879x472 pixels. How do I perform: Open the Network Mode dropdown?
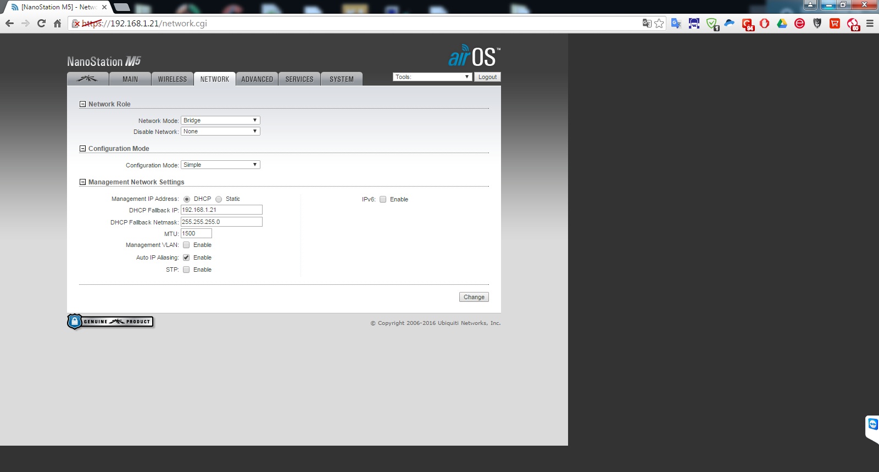(x=220, y=120)
